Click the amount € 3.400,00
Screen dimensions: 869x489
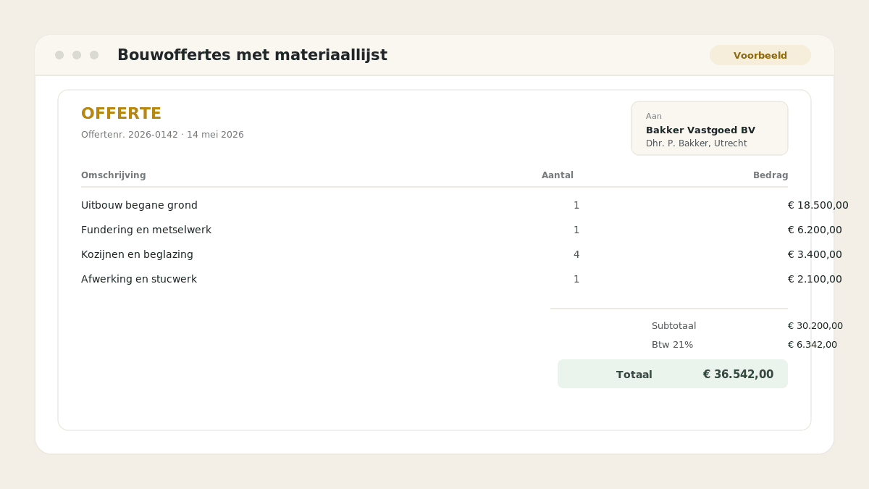click(x=815, y=254)
